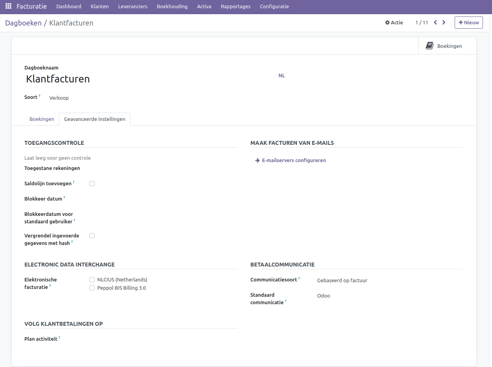Switch to the Boekingen tab
The height and width of the screenshot is (367, 492).
pyautogui.click(x=42, y=119)
